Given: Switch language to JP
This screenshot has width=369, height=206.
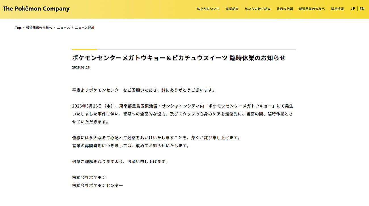Looking at the screenshot, I should coord(353,9).
